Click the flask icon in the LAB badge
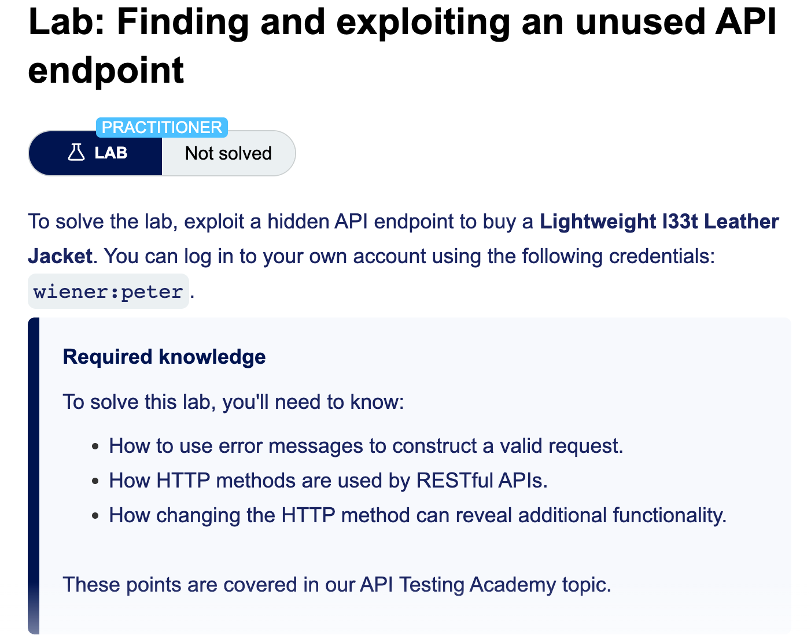 [76, 153]
